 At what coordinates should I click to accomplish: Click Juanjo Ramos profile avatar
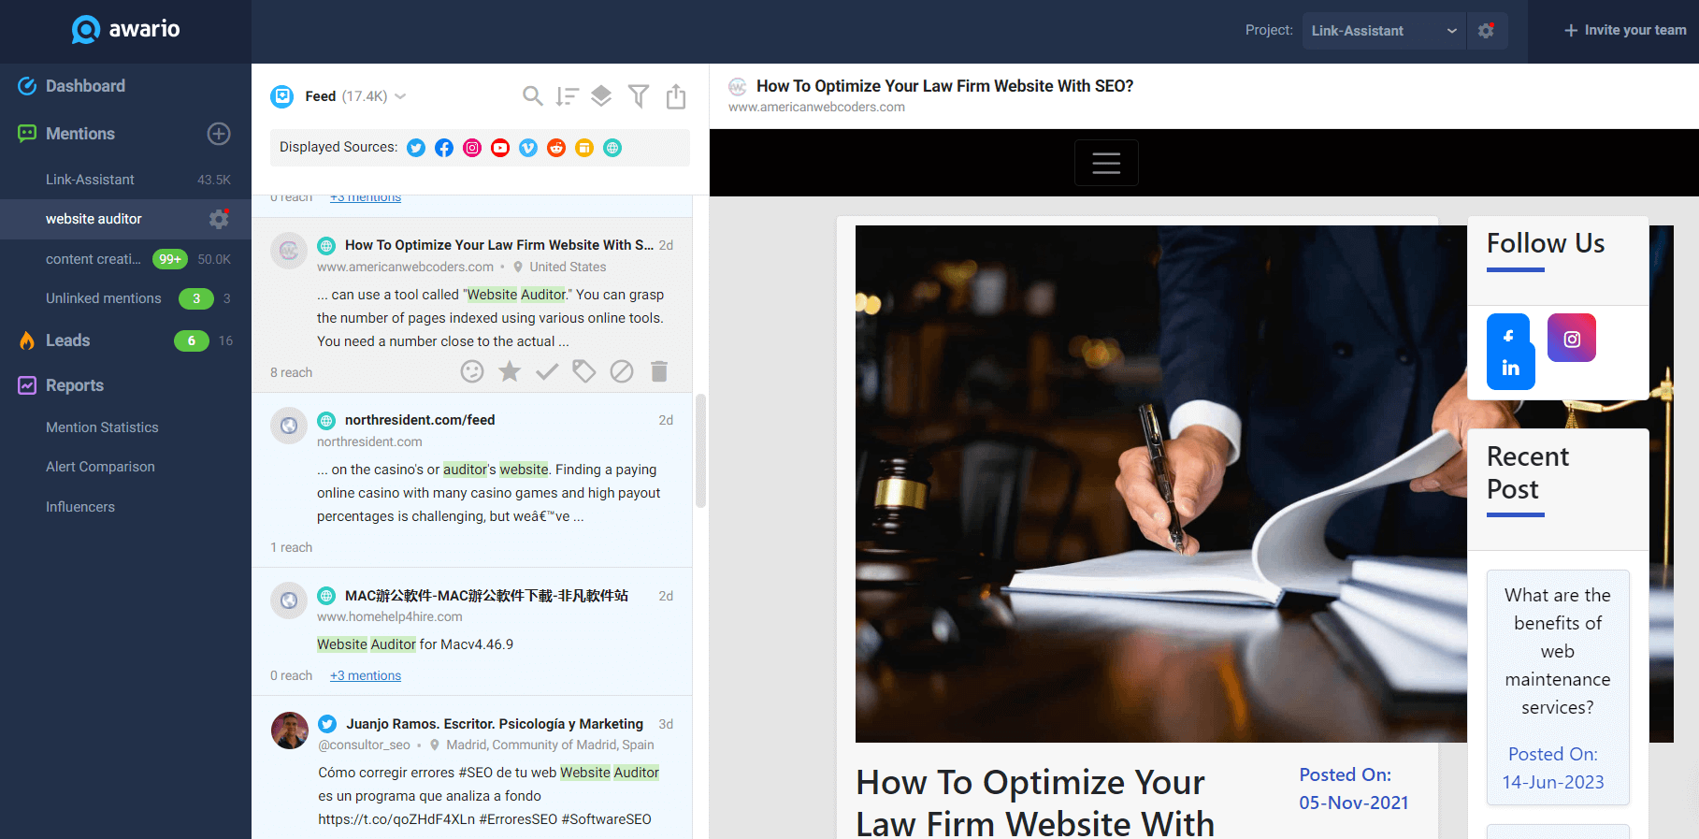tap(290, 731)
